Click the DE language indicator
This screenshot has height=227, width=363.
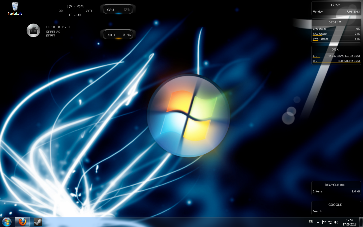311,221
